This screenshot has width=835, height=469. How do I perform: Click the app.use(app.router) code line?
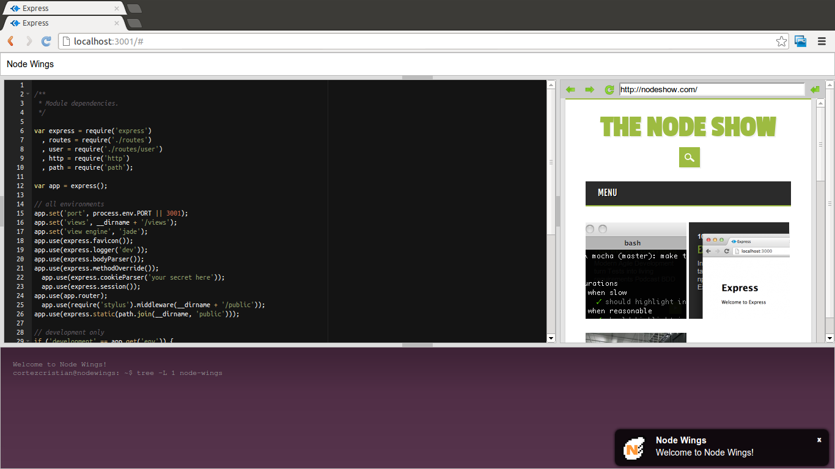click(x=71, y=296)
